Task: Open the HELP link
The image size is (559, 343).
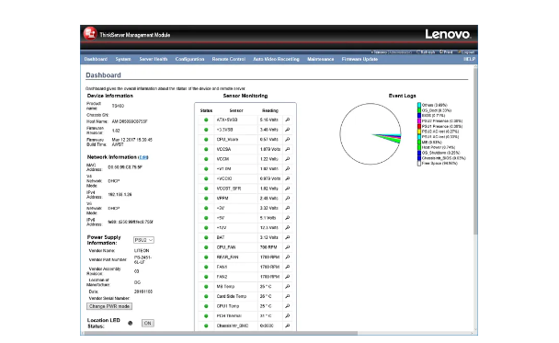Action: (470, 59)
